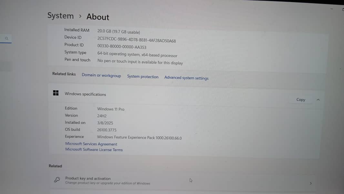Click the key icon for Product key and activation
Image resolution: width=344 pixels, height=194 pixels.
pyautogui.click(x=57, y=180)
